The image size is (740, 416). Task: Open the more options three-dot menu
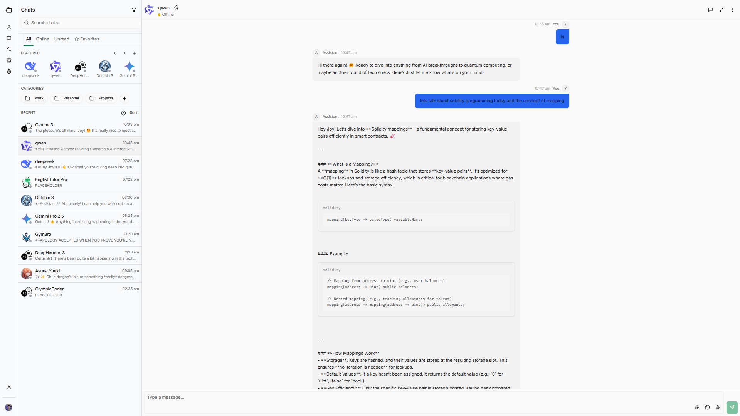pyautogui.click(x=733, y=10)
